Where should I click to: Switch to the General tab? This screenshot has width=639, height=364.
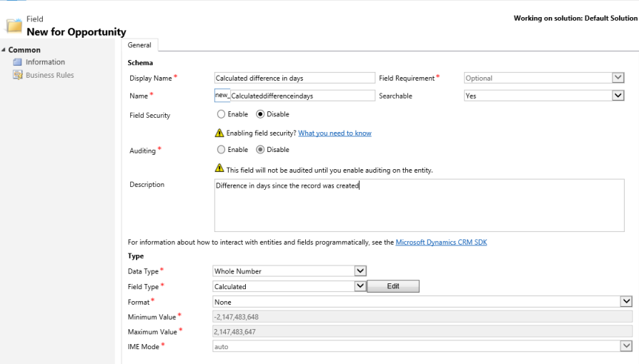[139, 45]
